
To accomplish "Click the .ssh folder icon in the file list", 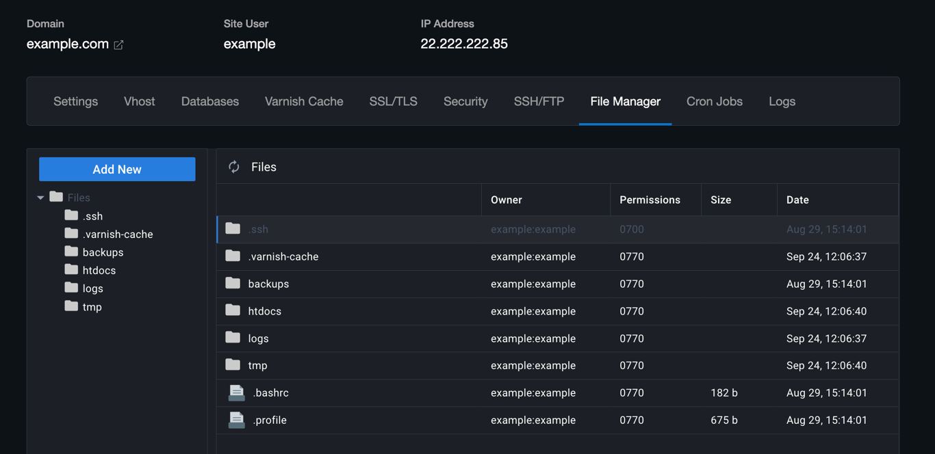I will click(233, 229).
